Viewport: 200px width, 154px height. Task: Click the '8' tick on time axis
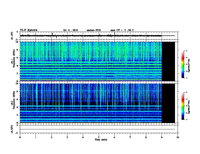(x=146, y=137)
